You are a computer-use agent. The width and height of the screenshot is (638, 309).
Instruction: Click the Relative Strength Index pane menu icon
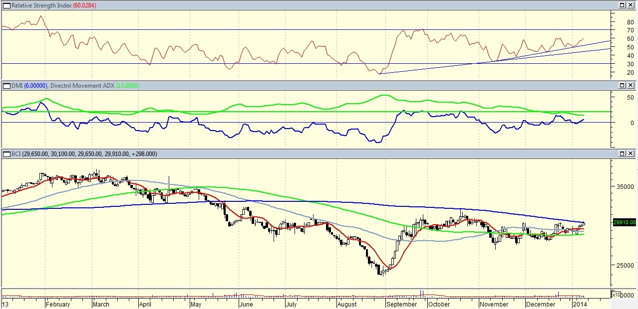coord(6,5)
